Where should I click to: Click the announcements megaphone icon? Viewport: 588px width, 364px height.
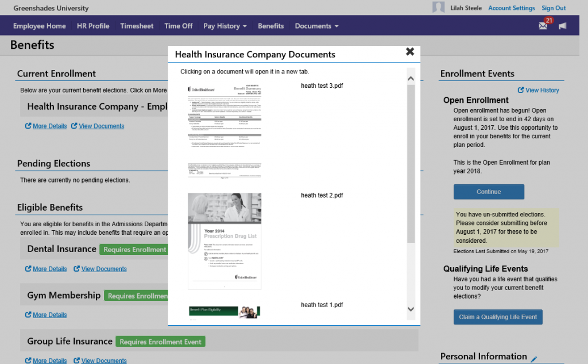[x=563, y=26]
